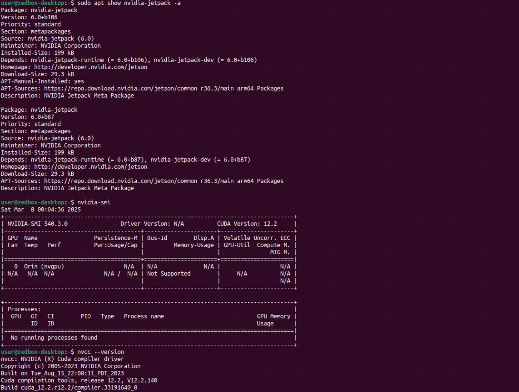Image resolution: width=519 pixels, height=392 pixels.
Task: Click the 'Sat Mar 8 00:04:36 2025' timestamp
Action: tap(41, 210)
